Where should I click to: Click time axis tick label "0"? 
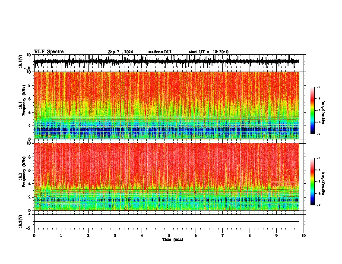[x=34, y=236]
